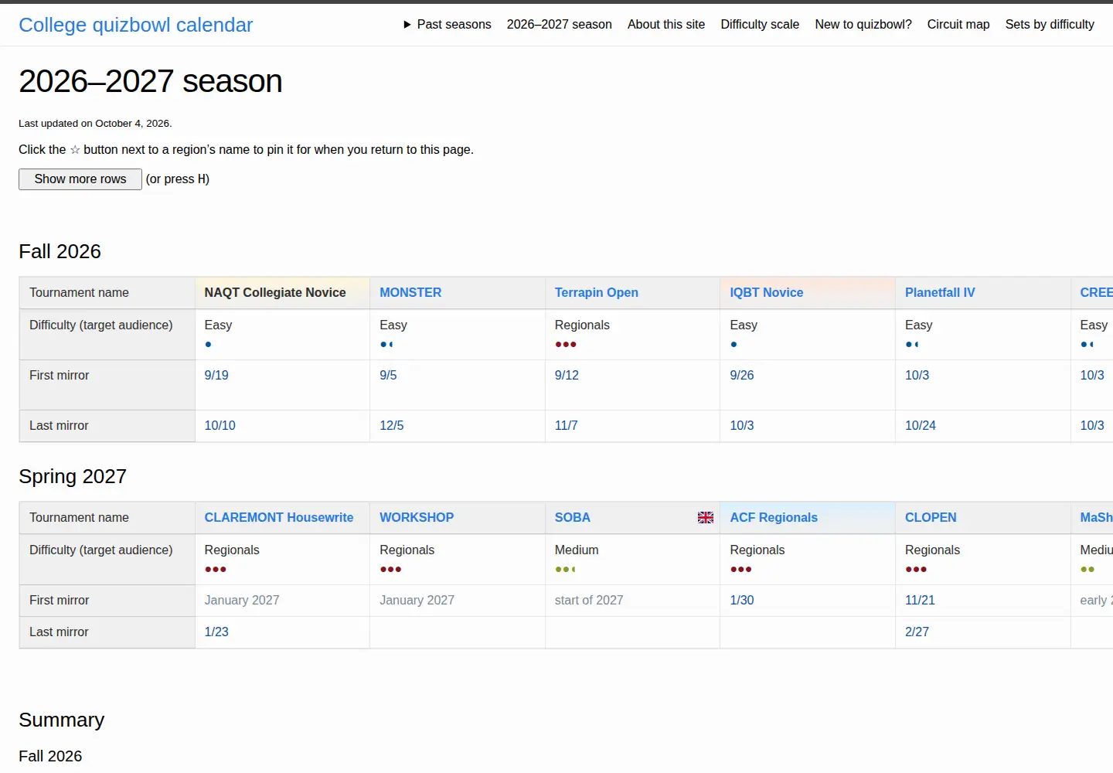Navigate to Sets by difficulty
Screen dimensions: 1113x773
[1050, 25]
